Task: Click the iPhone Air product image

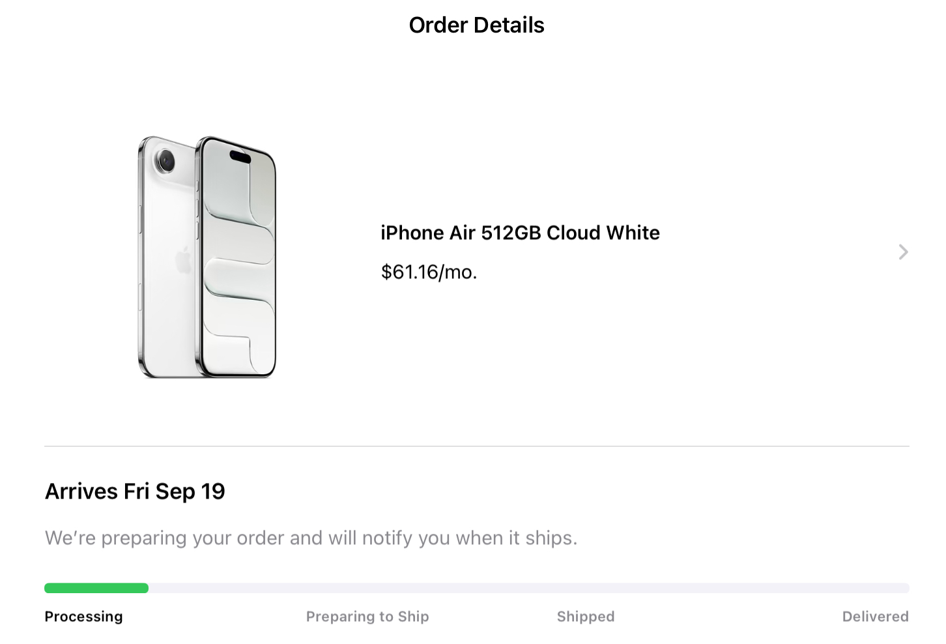Action: click(x=207, y=257)
